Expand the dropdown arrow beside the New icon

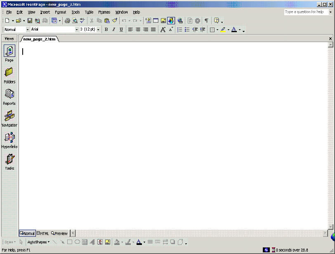coord(13,21)
